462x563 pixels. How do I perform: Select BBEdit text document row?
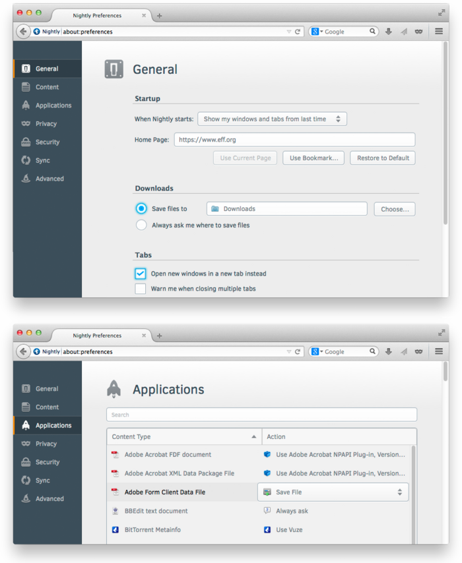coord(259,510)
